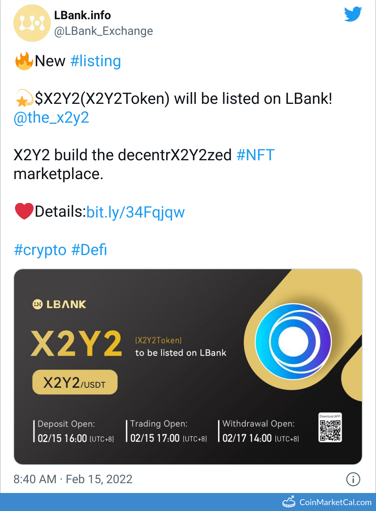
Task: Open the LBank.info display name
Action: pyautogui.click(x=82, y=15)
